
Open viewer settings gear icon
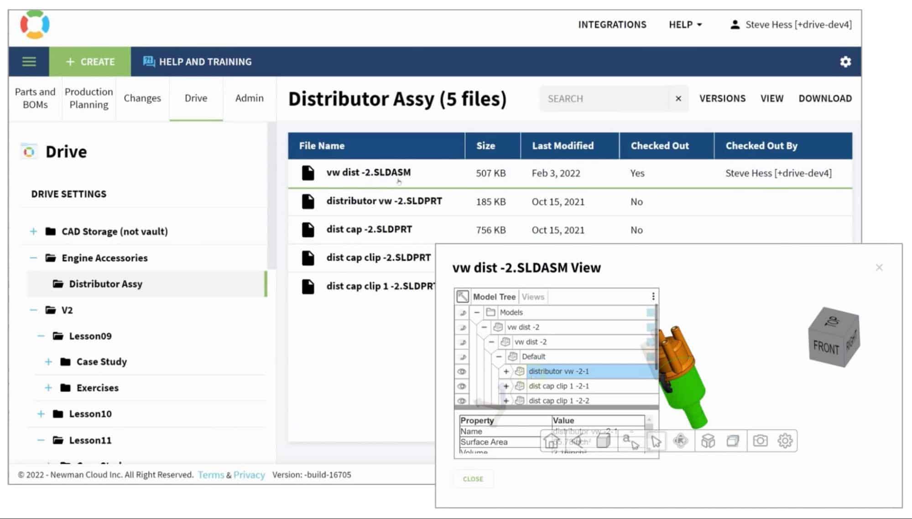click(x=785, y=441)
